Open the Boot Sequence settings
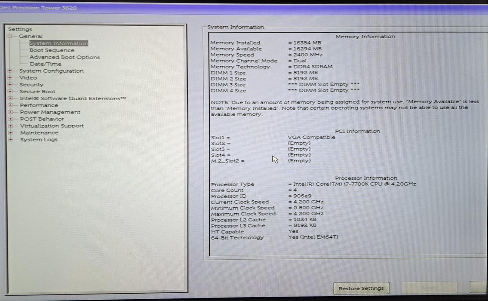Viewport: 488px width, 301px height. pyautogui.click(x=52, y=50)
